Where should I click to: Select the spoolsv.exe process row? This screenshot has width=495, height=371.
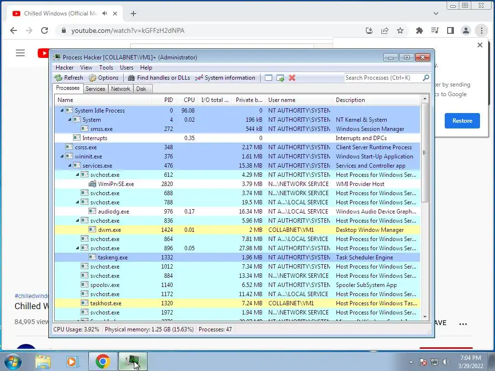237,285
